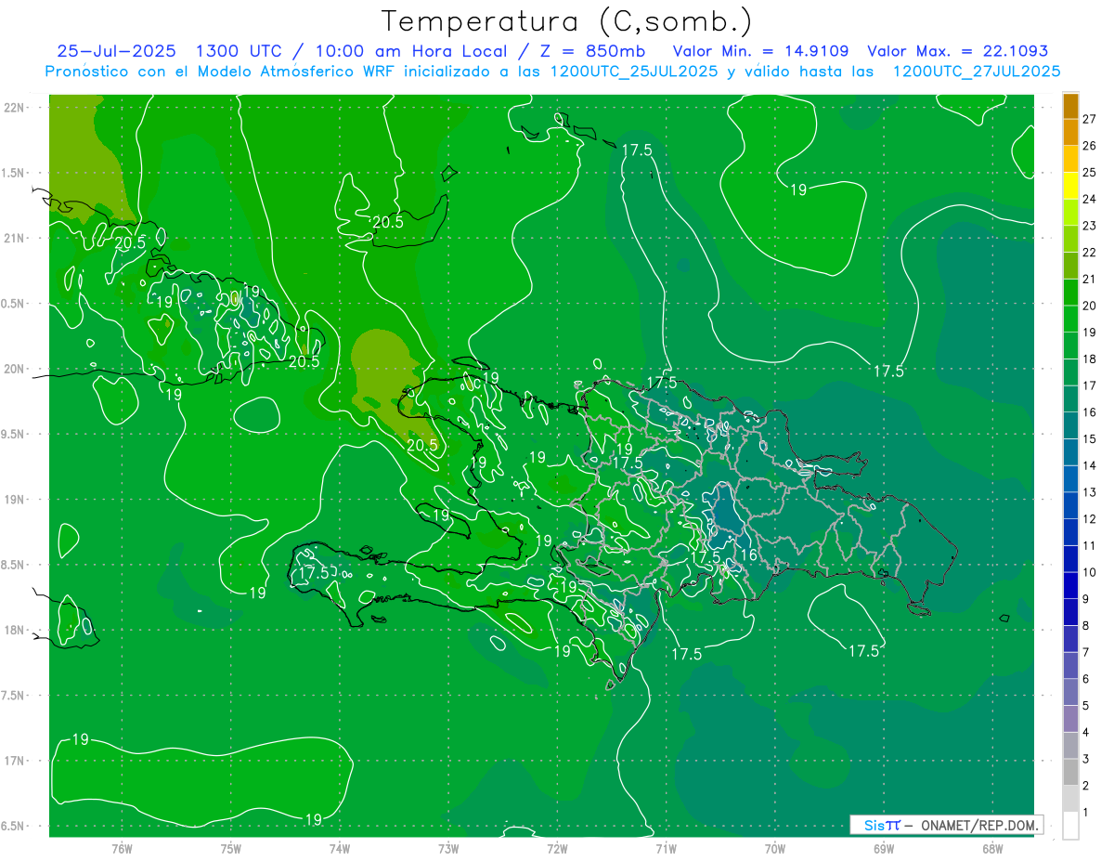Screen dimensions: 1114x861
Task: Click the '24' value on the color scale
Action: click(1090, 199)
